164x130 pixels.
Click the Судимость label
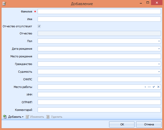point(25,72)
